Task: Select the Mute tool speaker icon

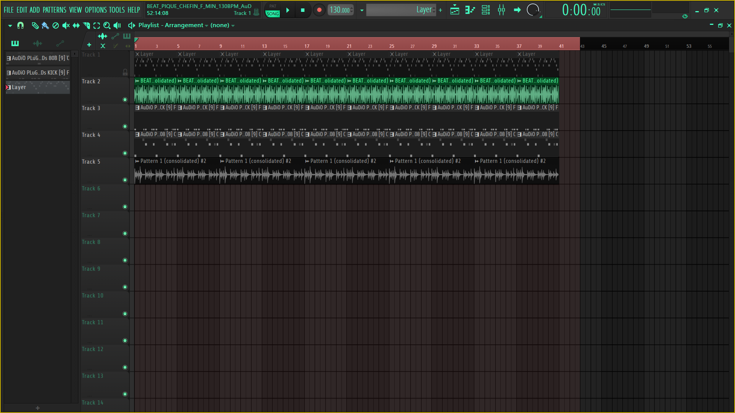Action: click(x=66, y=26)
